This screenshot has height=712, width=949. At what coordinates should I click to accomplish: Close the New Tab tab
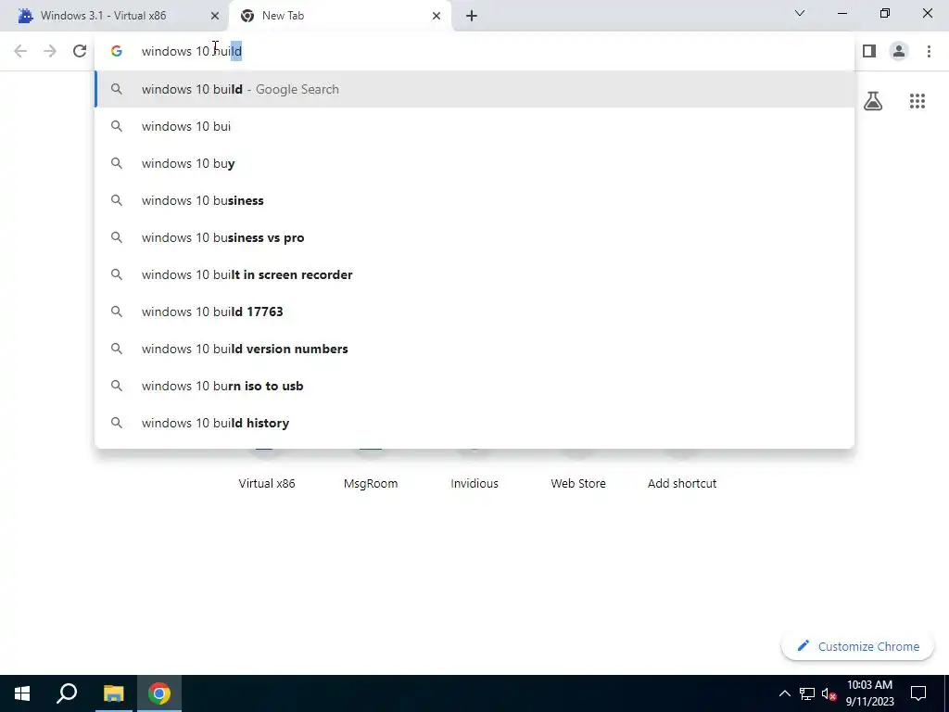437,16
